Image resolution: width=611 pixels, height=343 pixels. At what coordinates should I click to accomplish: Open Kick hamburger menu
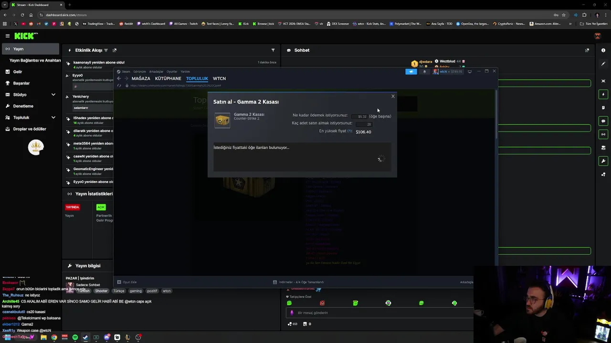click(7, 36)
